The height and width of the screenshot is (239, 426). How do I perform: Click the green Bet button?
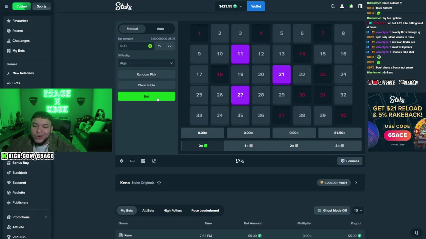146,97
